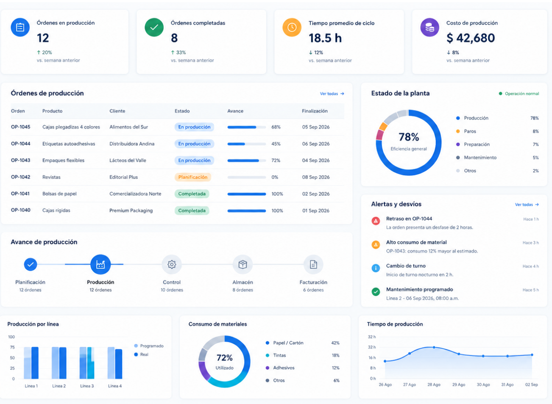The height and width of the screenshot is (404, 552).
Task: Click the Estado column header
Action: 182,111
